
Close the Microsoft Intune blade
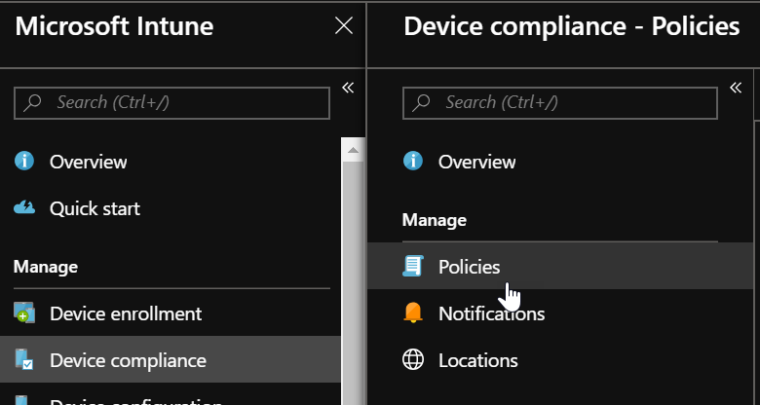point(344,26)
